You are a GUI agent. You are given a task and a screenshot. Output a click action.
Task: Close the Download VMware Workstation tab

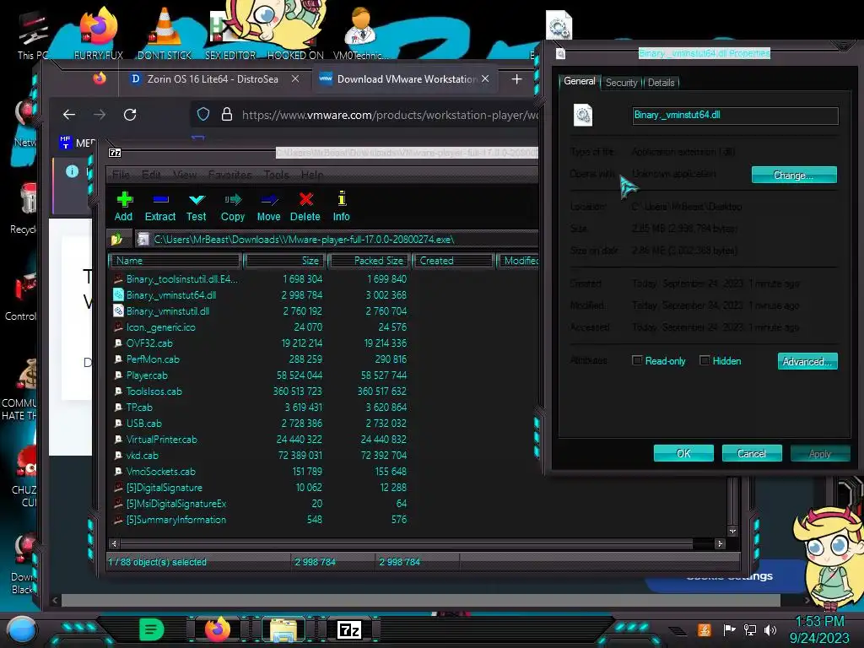[485, 78]
